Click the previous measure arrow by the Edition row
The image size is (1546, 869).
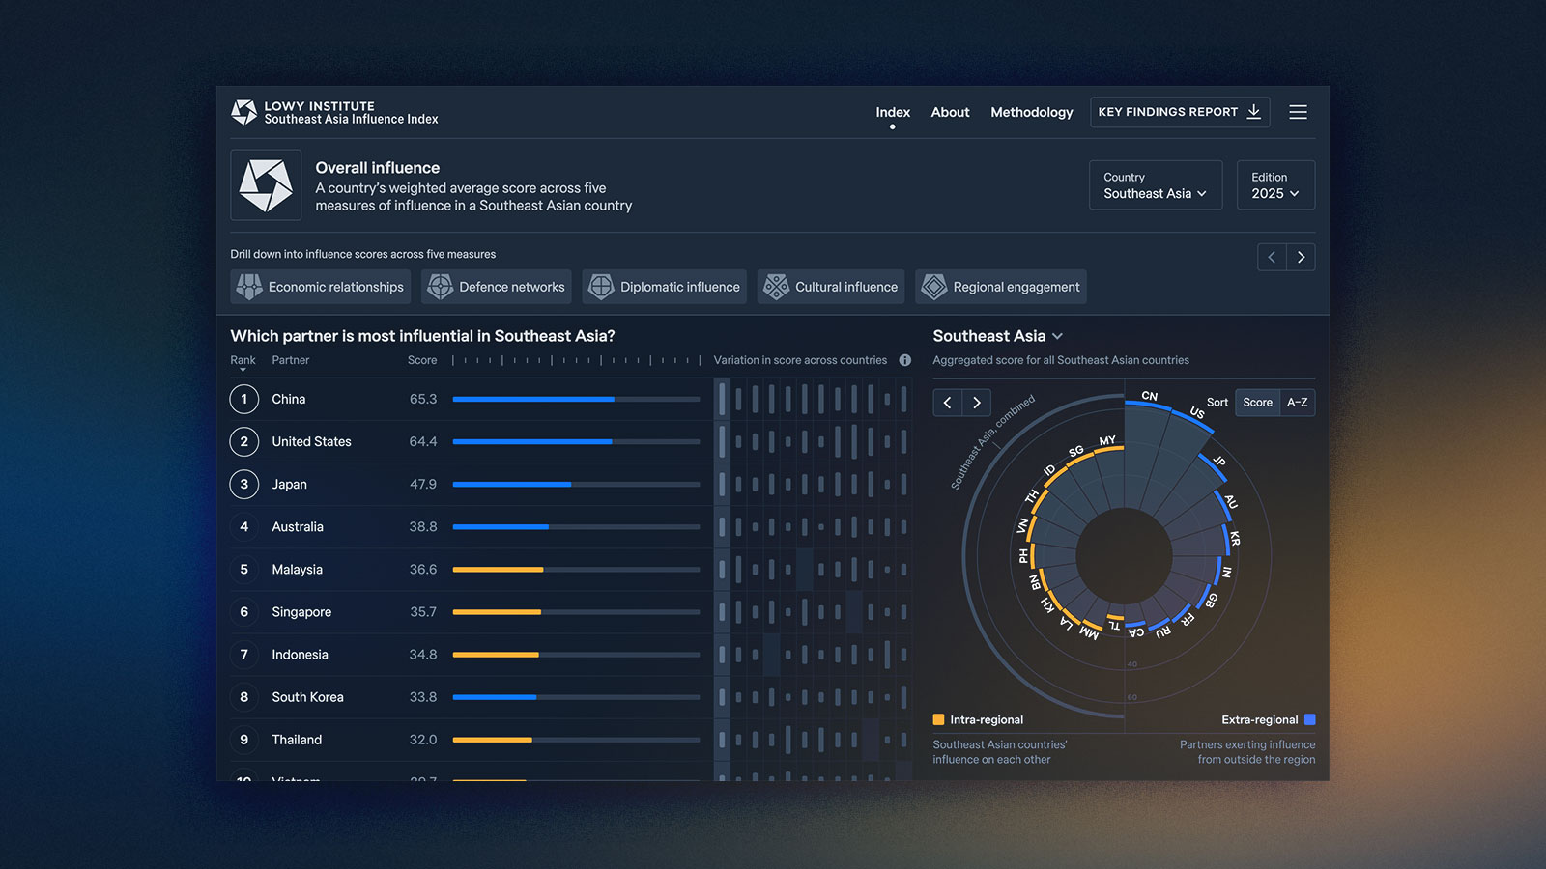(x=1272, y=257)
